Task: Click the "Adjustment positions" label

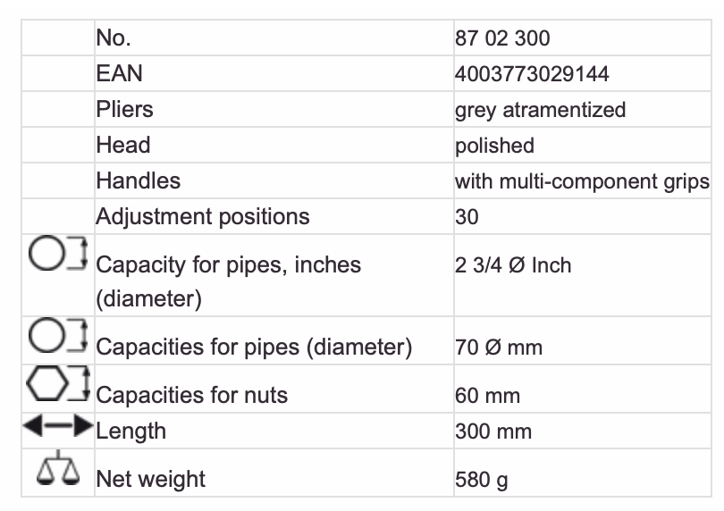Action: tap(203, 216)
